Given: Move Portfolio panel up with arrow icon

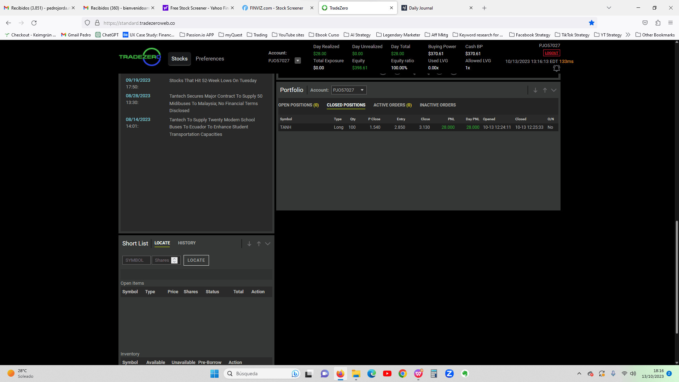Looking at the screenshot, I should pos(545,90).
